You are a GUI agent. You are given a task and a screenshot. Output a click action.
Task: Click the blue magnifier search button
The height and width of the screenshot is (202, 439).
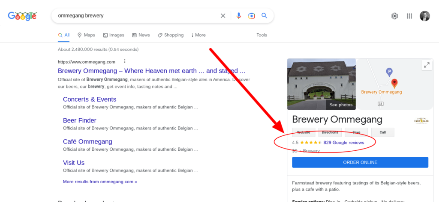pos(264,16)
